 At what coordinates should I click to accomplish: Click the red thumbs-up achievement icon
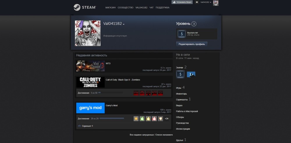[x=154, y=119]
